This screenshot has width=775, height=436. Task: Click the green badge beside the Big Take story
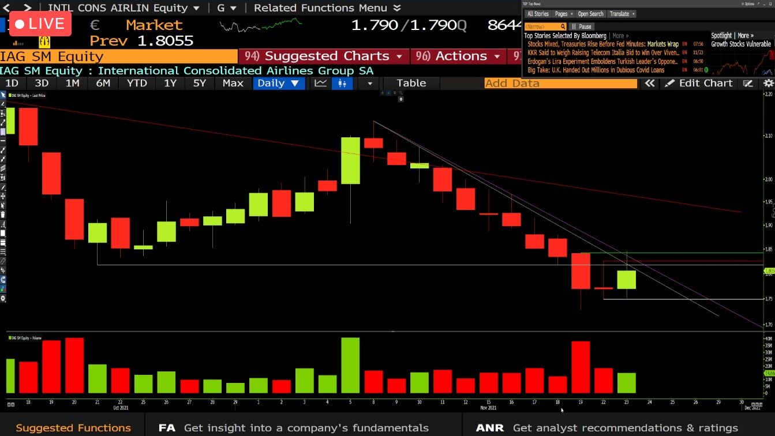click(x=706, y=70)
